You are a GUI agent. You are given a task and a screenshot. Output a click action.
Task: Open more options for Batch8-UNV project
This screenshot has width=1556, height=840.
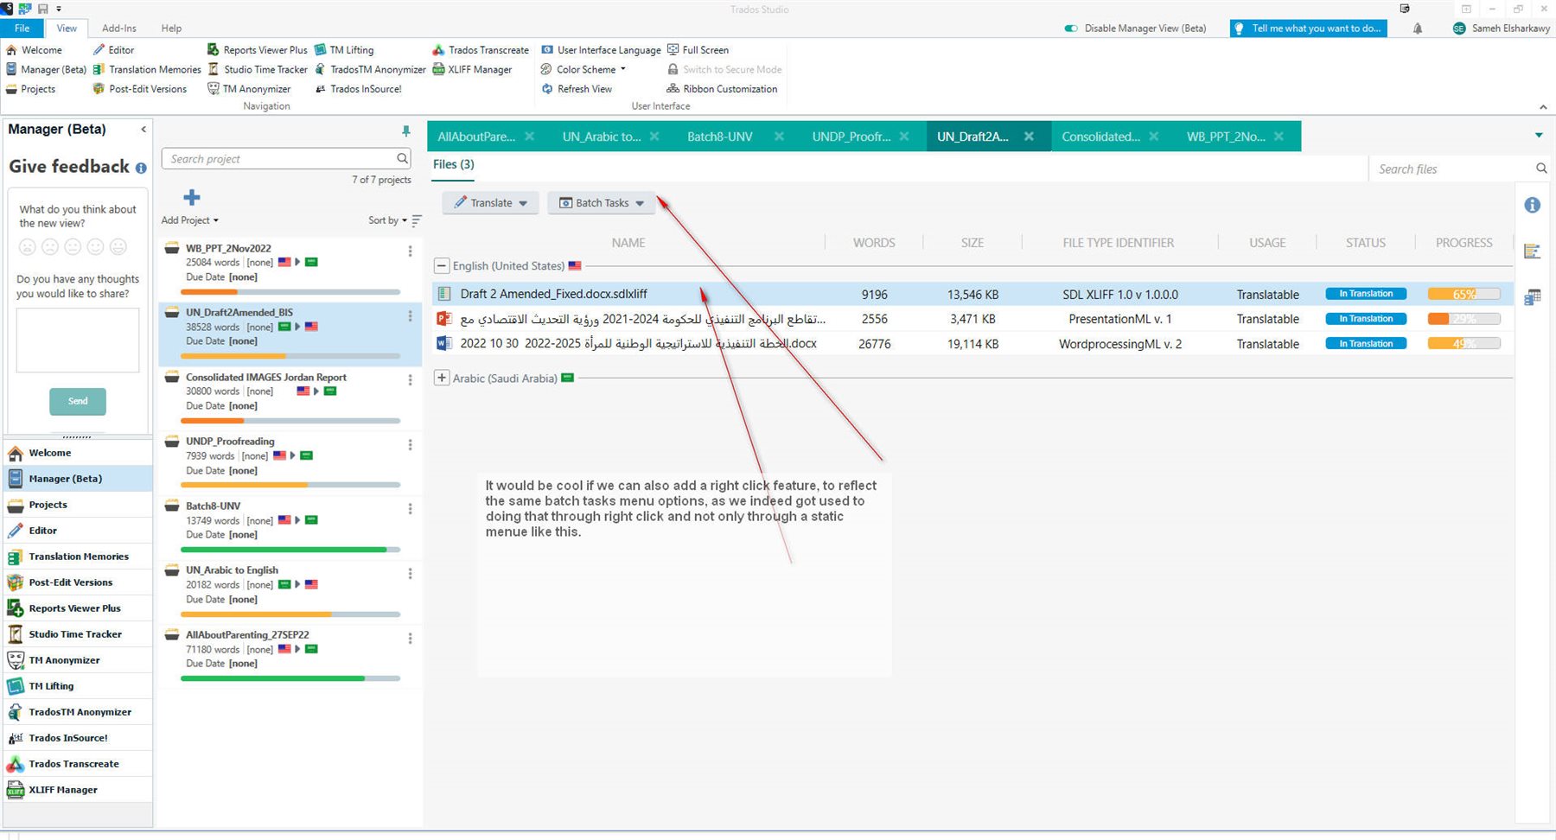pos(410,509)
